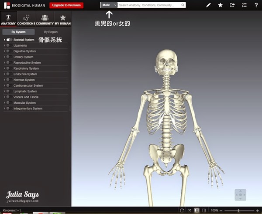Click the pop-out fullscreen icon

[x=190, y=211]
